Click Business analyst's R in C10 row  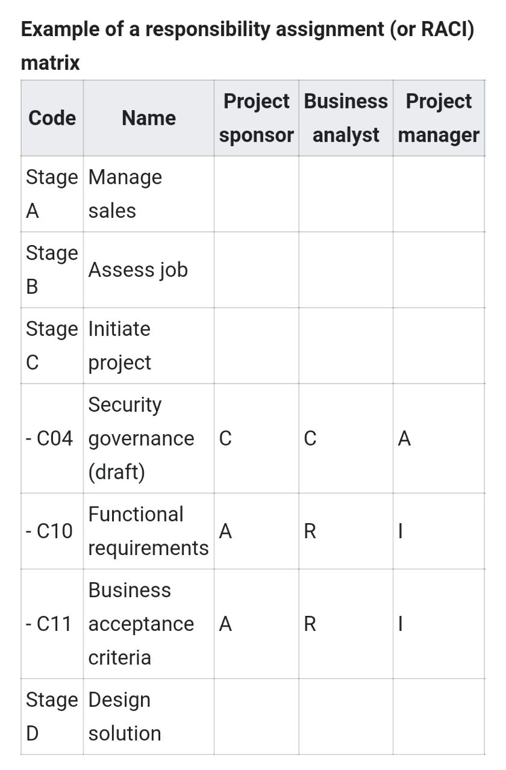(310, 531)
